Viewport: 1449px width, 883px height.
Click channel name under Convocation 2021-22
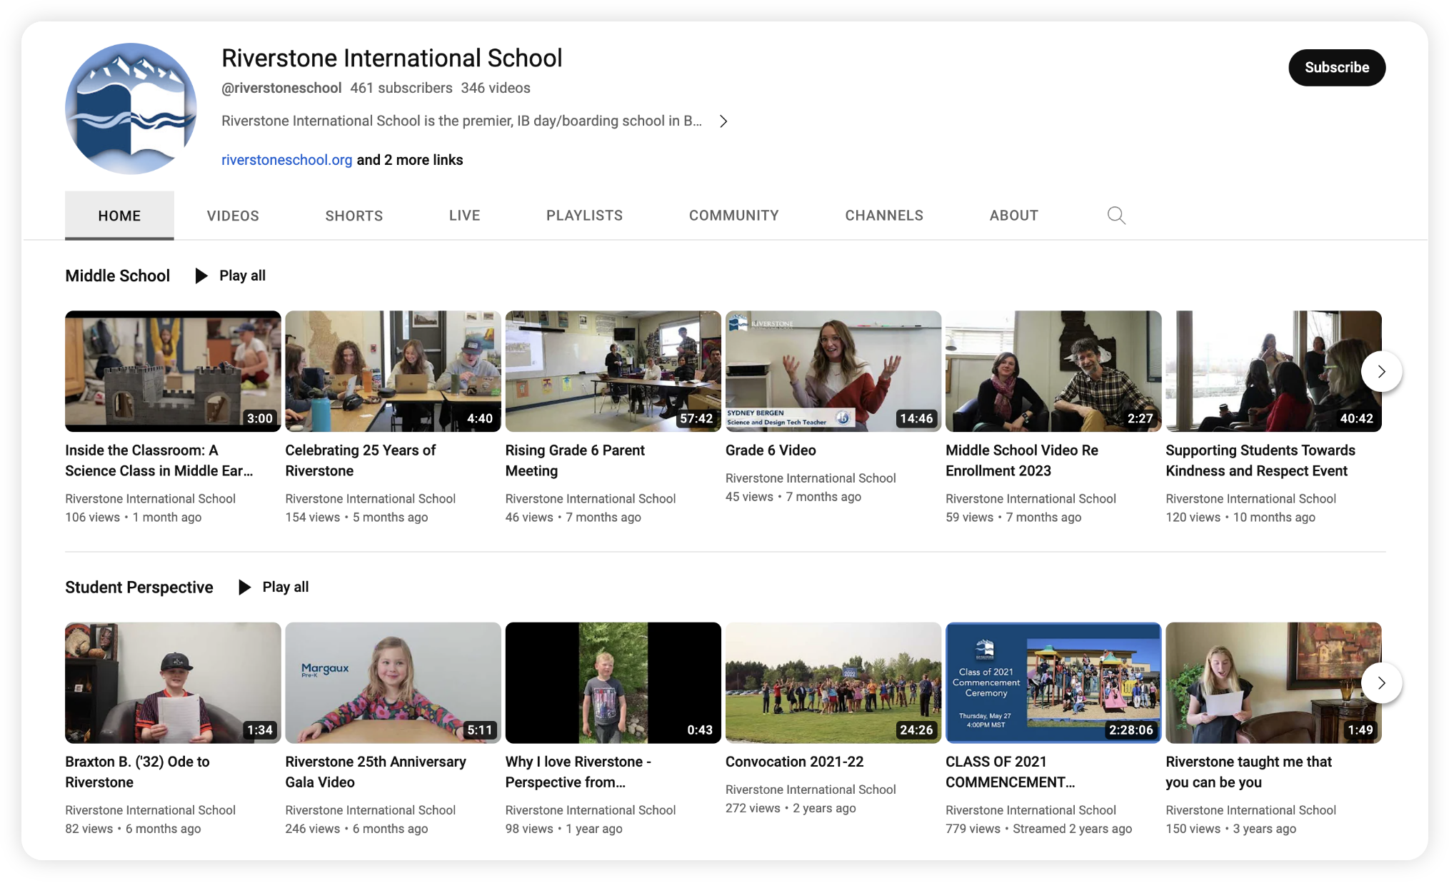[811, 789]
